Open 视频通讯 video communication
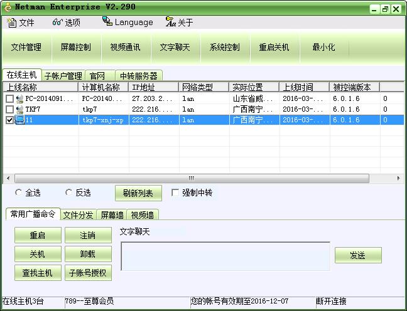Viewport: 407px width, 311px height. (126, 47)
